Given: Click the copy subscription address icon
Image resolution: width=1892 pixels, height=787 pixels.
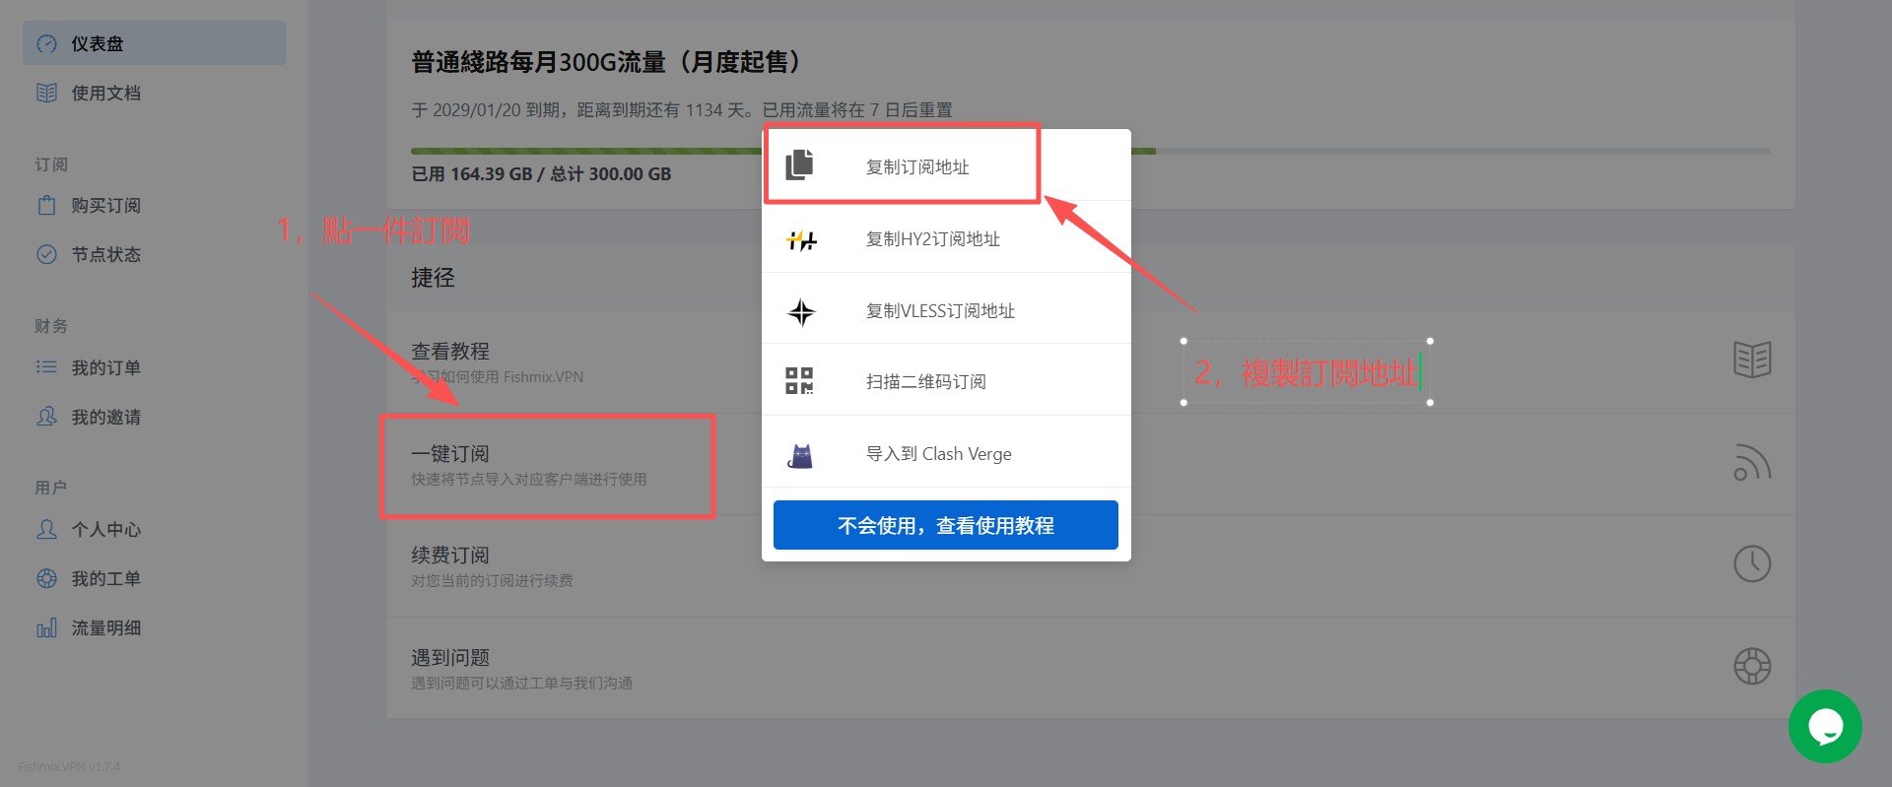Looking at the screenshot, I should (799, 164).
